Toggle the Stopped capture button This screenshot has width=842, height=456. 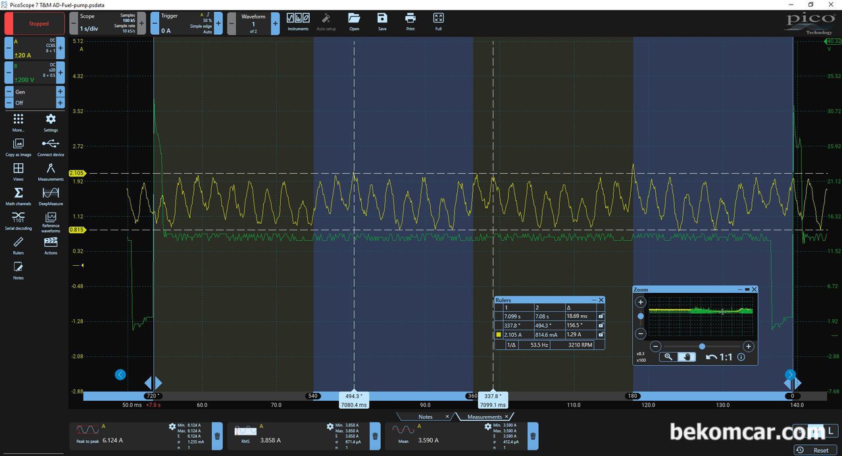click(35, 23)
